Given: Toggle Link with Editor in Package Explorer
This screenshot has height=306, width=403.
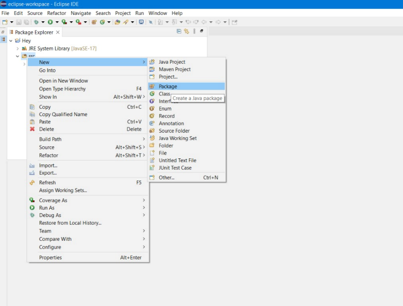Looking at the screenshot, I should [x=186, y=31].
